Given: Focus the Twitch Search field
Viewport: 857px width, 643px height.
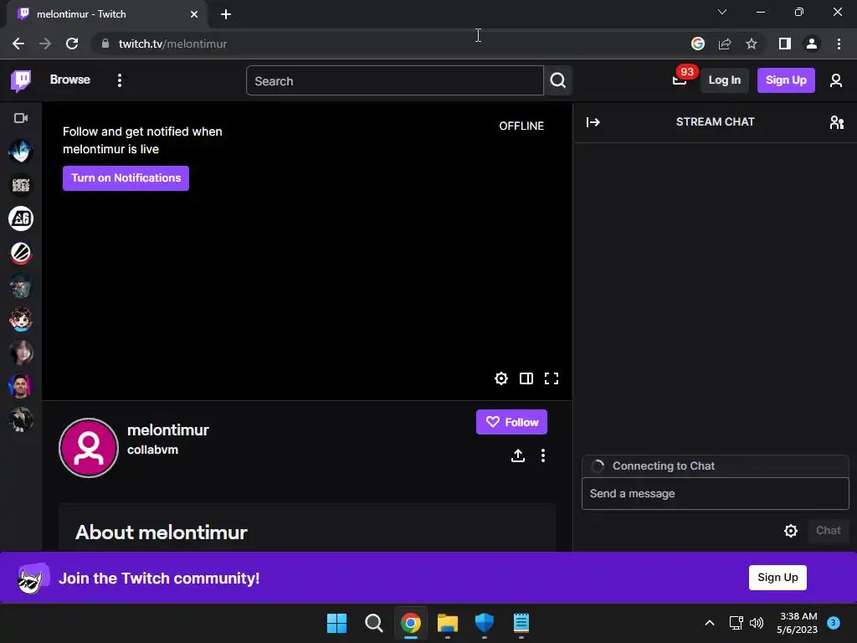Looking at the screenshot, I should tap(395, 81).
